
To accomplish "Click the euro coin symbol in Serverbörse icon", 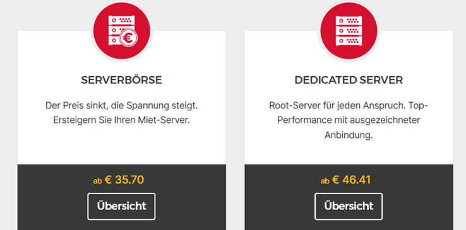I will [x=128, y=38].
